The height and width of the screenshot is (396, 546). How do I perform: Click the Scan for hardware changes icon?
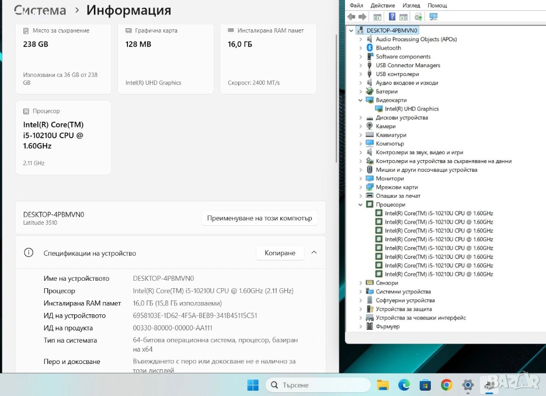tap(433, 17)
